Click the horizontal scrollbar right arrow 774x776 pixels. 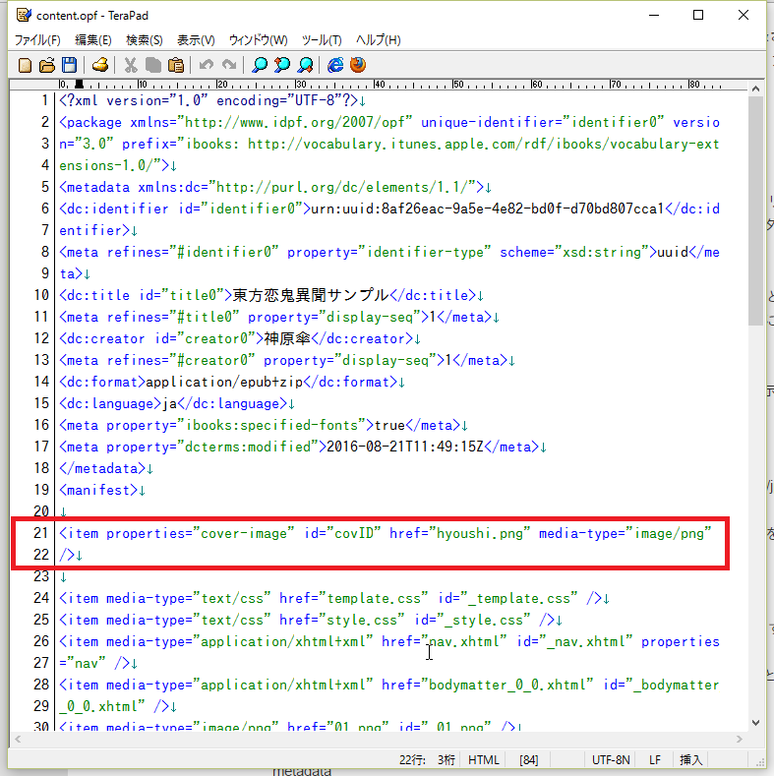(740, 740)
